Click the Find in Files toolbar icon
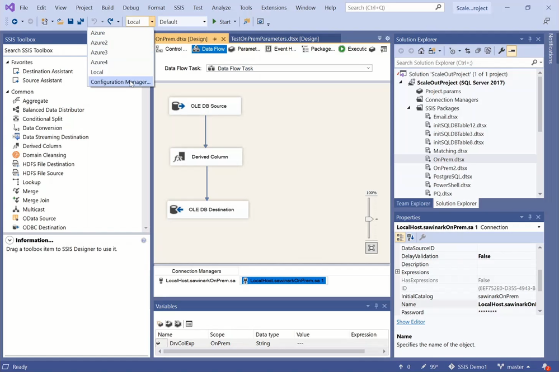 point(246,22)
